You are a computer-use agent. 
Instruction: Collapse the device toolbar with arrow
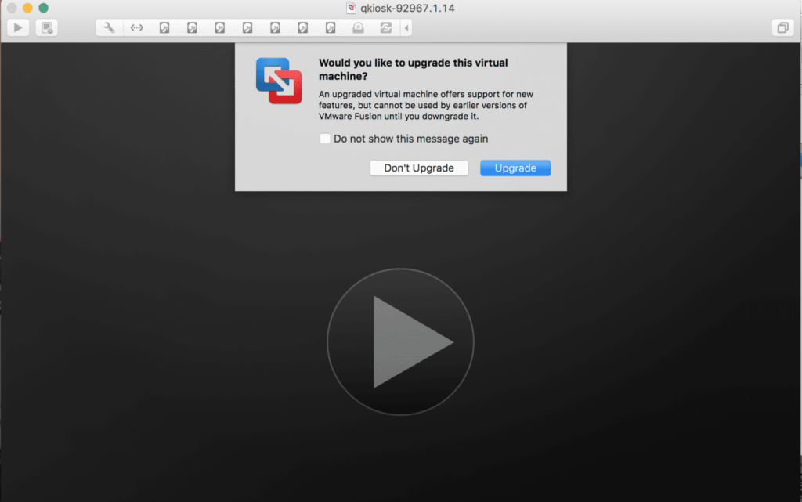[x=406, y=27]
